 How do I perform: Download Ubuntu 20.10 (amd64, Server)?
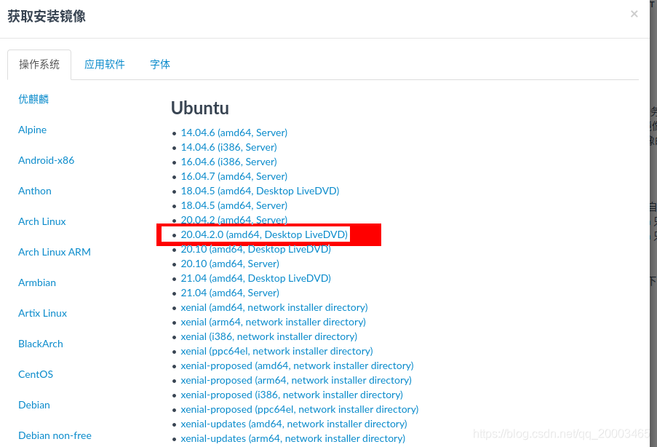tap(230, 264)
